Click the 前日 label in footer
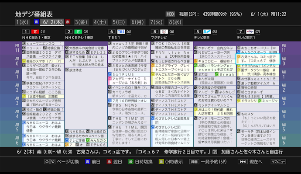This screenshot has height=174, width=301. 96,162
